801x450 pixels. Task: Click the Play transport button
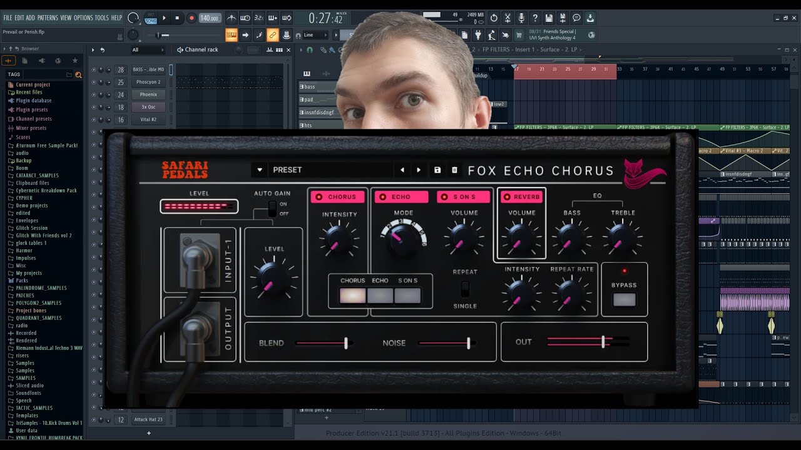(164, 18)
